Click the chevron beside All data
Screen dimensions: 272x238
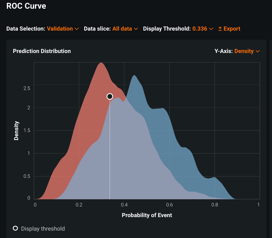click(136, 29)
